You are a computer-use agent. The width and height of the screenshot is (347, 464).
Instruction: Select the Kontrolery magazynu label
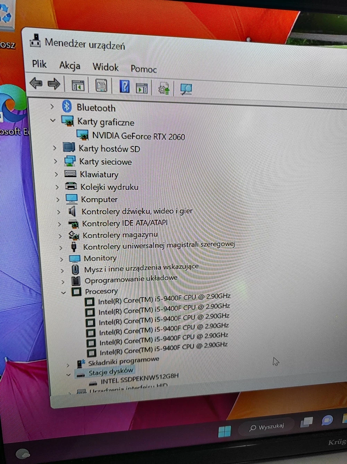(120, 235)
